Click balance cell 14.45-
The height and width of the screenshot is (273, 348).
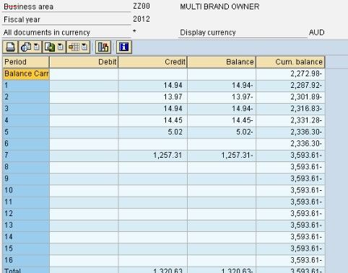(222, 120)
